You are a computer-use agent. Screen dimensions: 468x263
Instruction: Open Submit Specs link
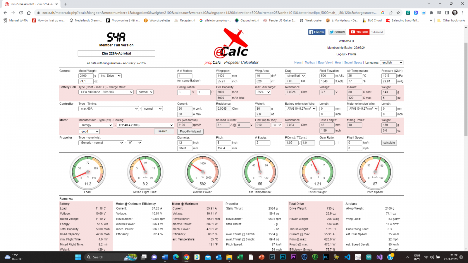click(x=353, y=63)
